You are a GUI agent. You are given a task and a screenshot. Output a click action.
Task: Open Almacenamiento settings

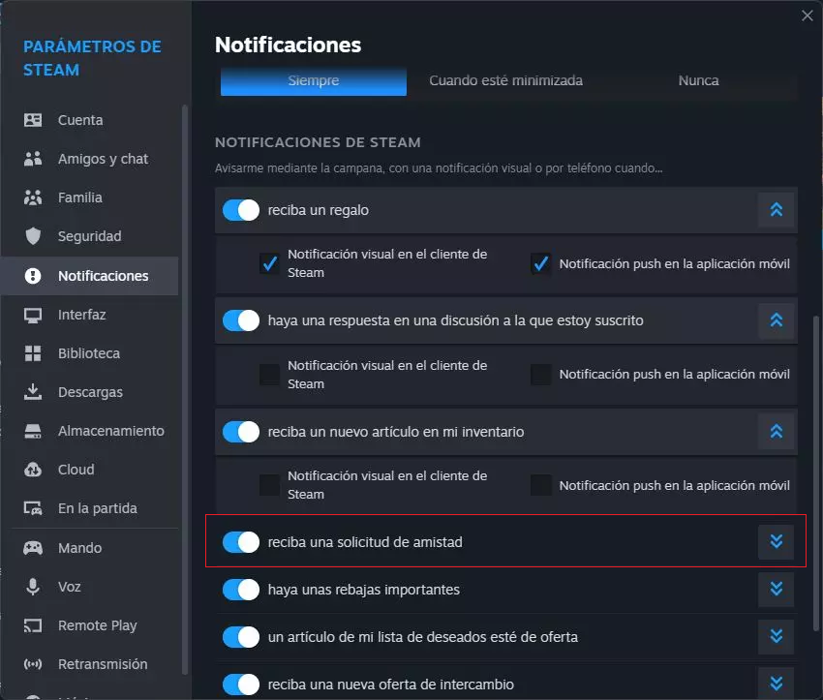90,431
